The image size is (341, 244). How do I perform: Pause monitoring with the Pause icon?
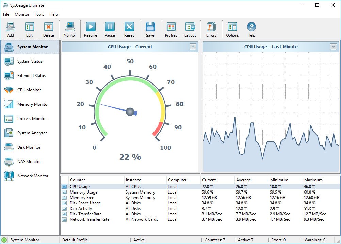pos(110,27)
